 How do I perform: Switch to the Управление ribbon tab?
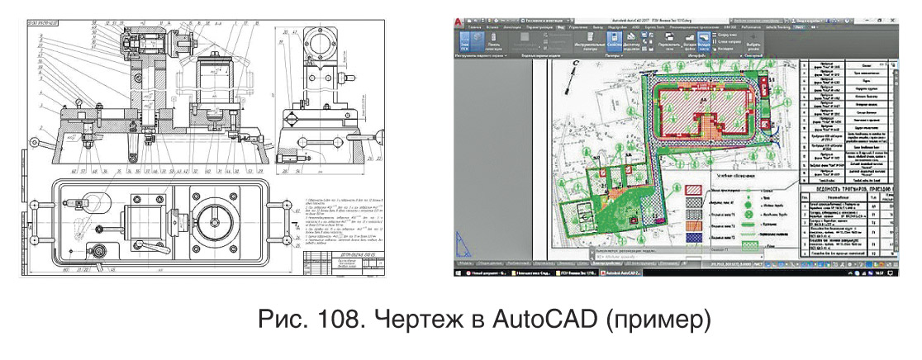578,27
